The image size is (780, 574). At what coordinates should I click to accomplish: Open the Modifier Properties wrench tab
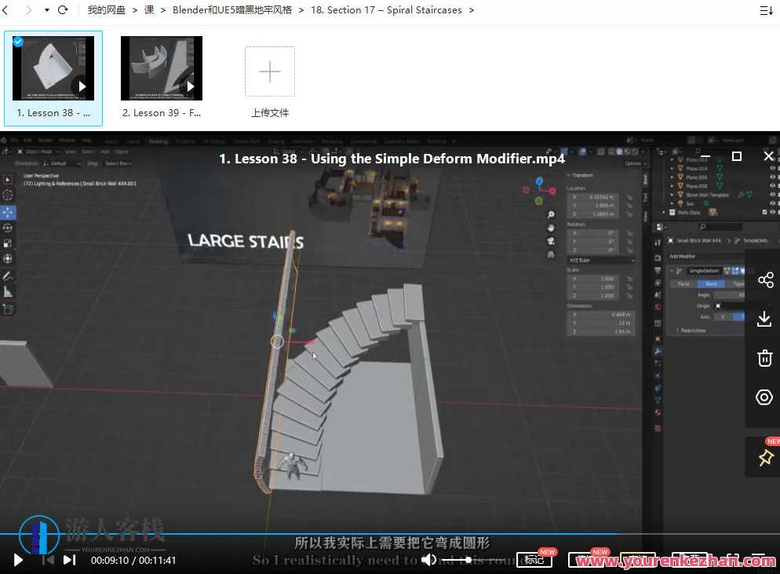point(658,350)
